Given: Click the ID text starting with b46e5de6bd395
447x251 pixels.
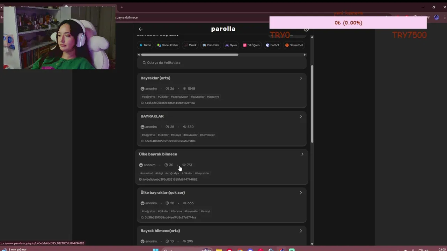Looking at the screenshot, I should click(168, 180).
